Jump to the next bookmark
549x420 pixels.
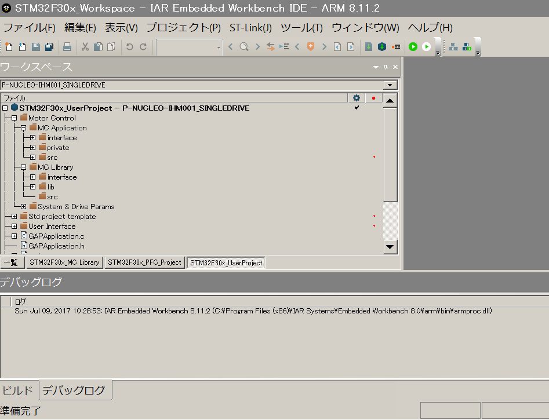tap(324, 46)
